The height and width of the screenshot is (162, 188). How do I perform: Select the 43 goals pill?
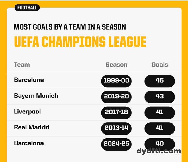[160, 96]
